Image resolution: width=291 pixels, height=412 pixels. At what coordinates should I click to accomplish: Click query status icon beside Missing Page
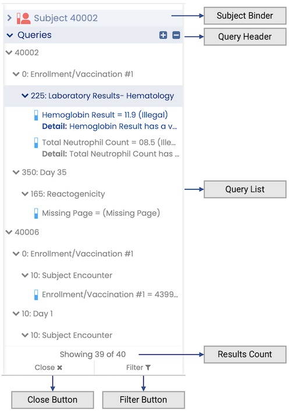[x=36, y=213]
